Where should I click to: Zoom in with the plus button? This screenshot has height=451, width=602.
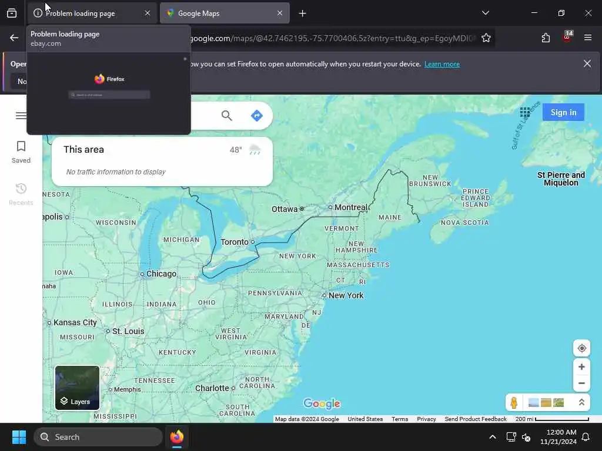[581, 366]
